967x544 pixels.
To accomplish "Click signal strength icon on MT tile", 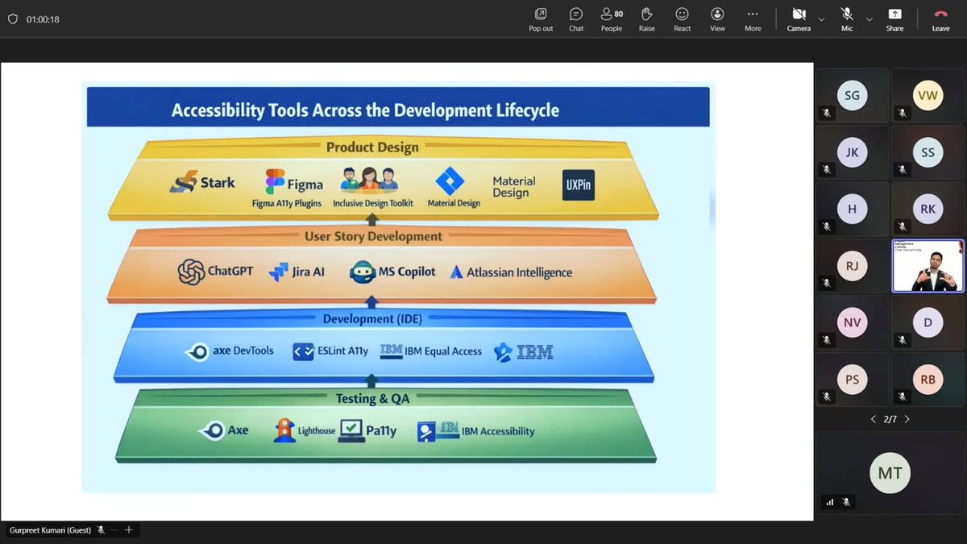I will coord(829,502).
